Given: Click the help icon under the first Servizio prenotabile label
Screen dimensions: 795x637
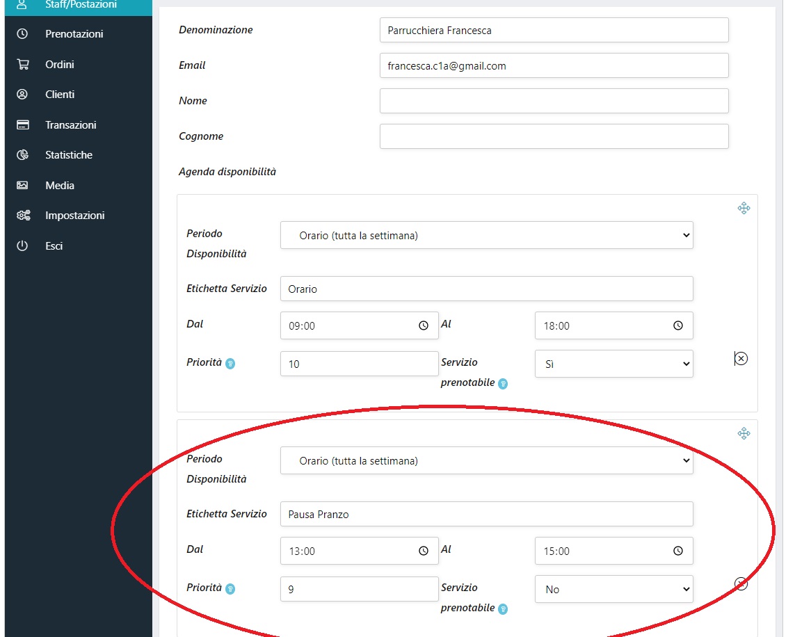Looking at the screenshot, I should pyautogui.click(x=503, y=384).
